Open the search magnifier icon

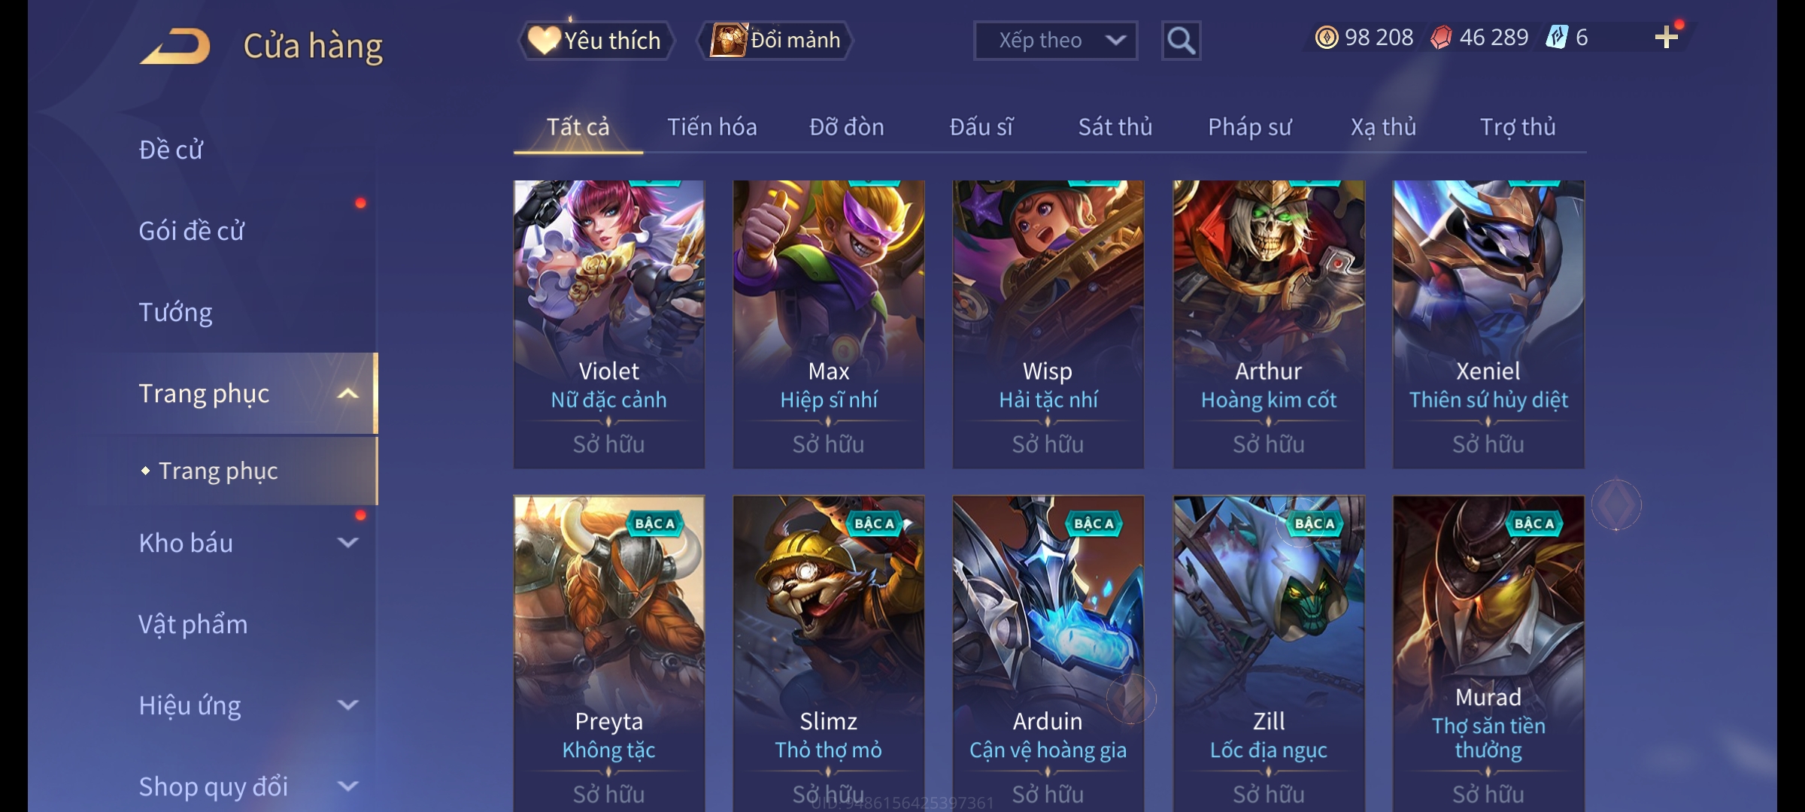[1181, 41]
